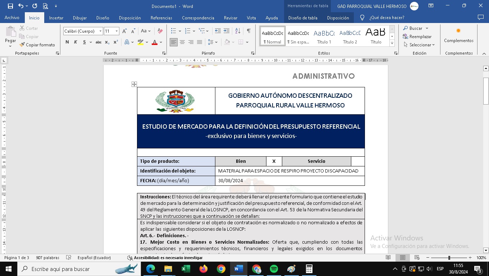Click the increase indent icon
This screenshot has height=276, width=489.
[227, 31]
